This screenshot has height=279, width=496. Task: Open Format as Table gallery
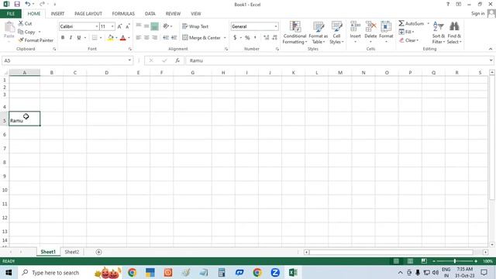(x=319, y=33)
